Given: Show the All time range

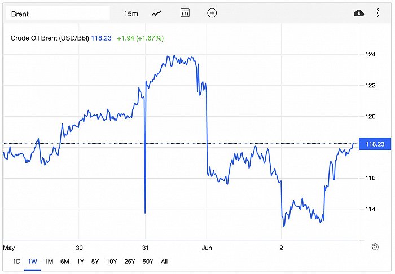Looking at the screenshot, I should pos(164,262).
